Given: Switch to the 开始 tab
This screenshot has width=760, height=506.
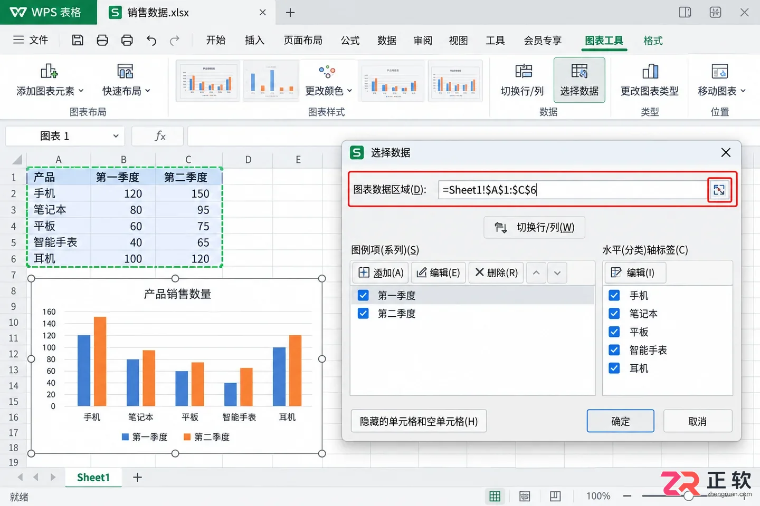Looking at the screenshot, I should point(215,40).
